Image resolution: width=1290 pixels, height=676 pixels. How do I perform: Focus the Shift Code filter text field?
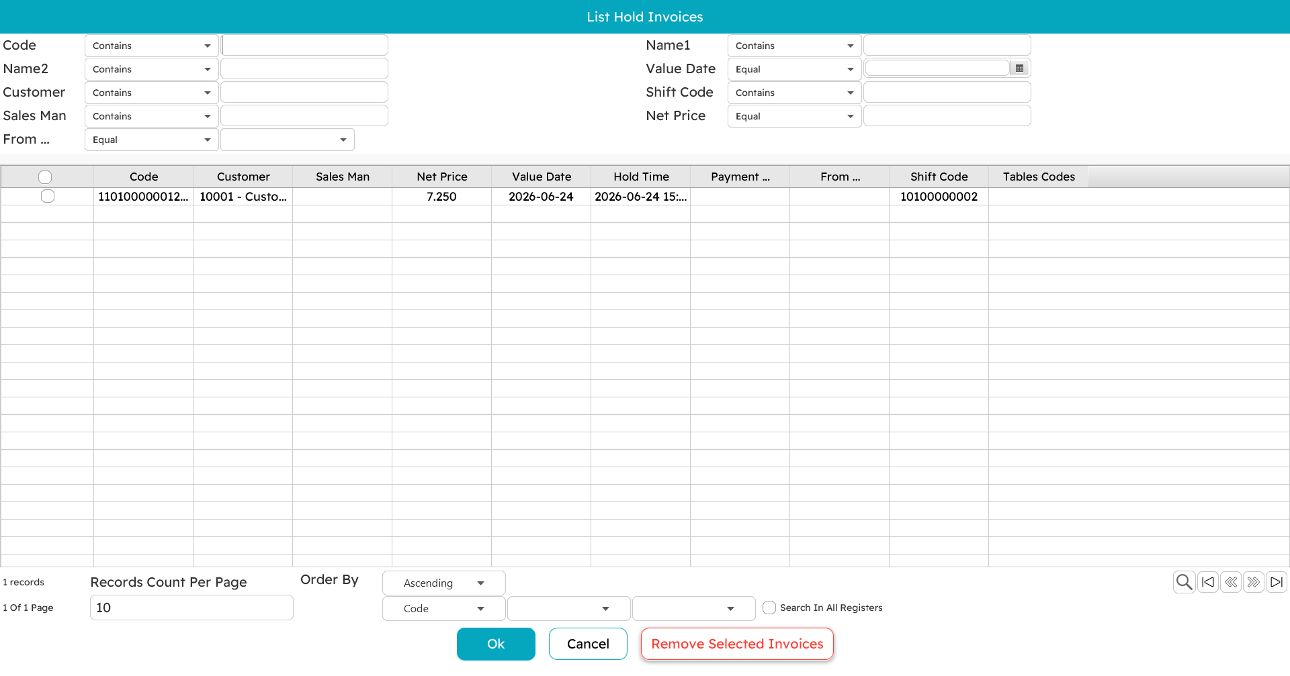pos(947,92)
